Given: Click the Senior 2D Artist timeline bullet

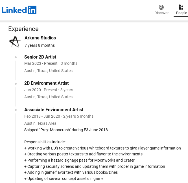Looking at the screenshot, I should pyautogui.click(x=16, y=57).
